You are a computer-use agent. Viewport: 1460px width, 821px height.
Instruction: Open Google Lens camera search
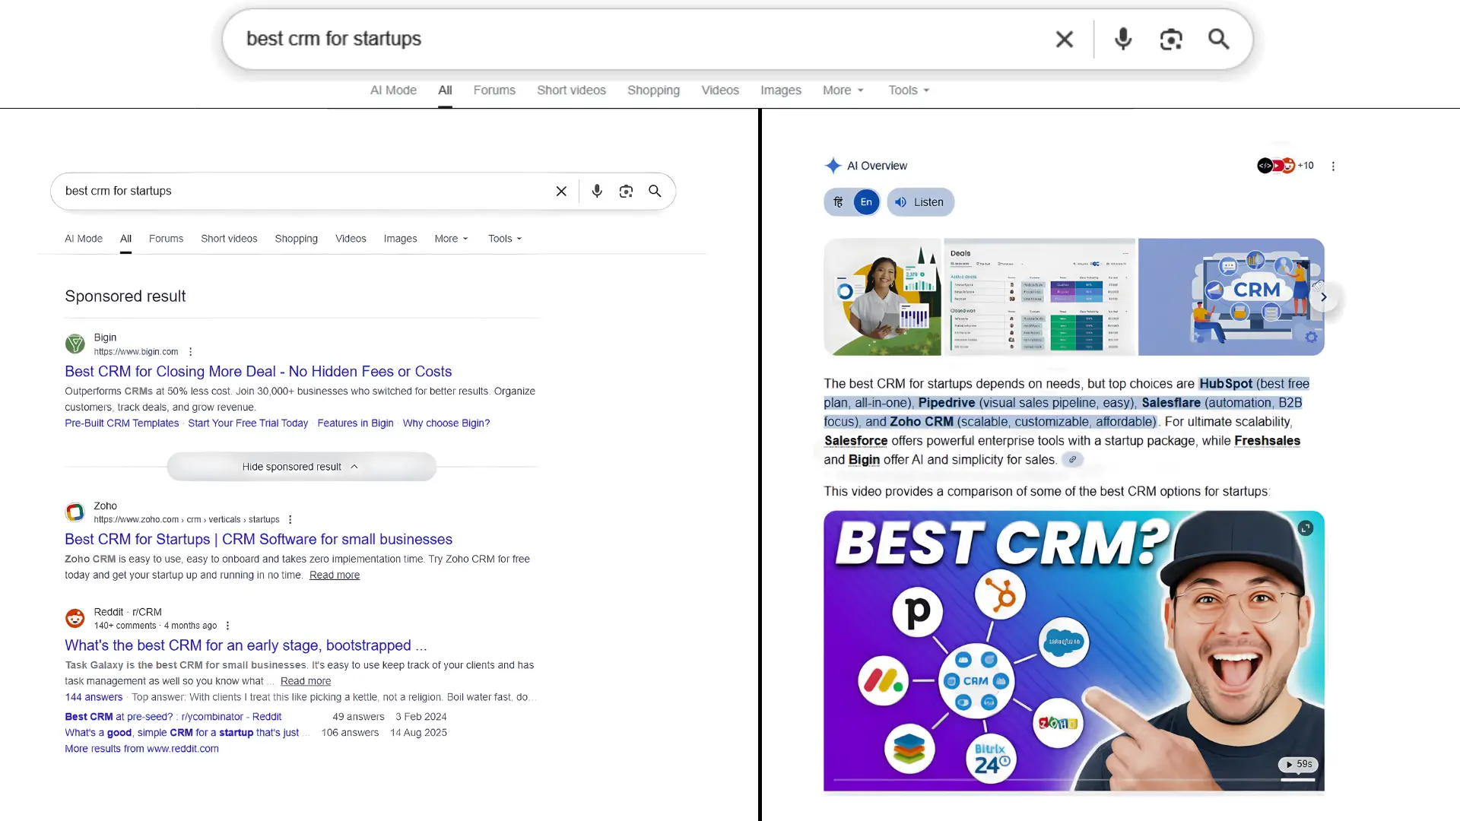coord(1170,39)
